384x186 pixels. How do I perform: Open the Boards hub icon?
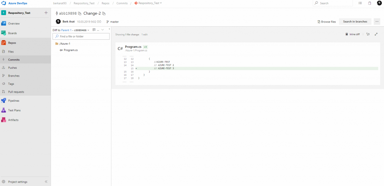3,33
